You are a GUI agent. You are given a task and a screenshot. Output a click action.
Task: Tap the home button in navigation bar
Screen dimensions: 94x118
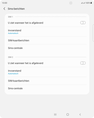click(x=68, y=115)
